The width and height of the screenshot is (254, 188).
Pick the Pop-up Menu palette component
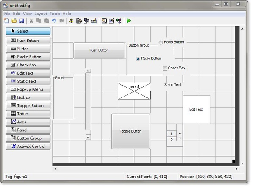coord(28,89)
